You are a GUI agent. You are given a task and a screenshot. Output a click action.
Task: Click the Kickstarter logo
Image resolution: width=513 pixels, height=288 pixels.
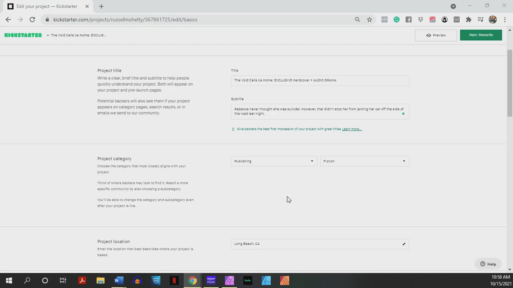click(x=23, y=35)
